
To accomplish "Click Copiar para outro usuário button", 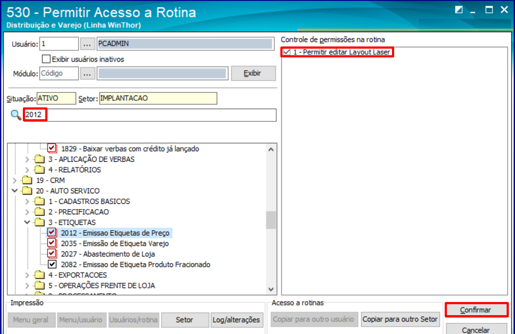I will tap(314, 319).
